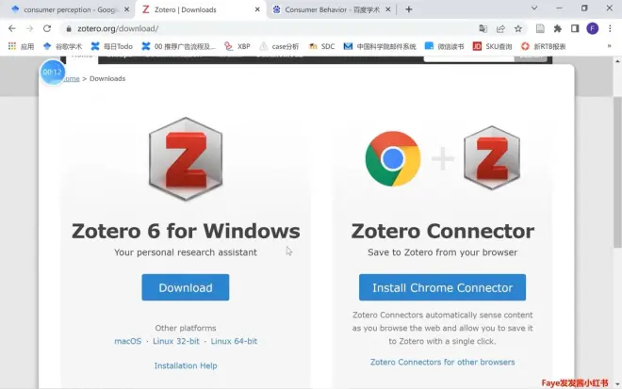Open XBP bookmark
The image size is (622, 389).
[x=237, y=46]
